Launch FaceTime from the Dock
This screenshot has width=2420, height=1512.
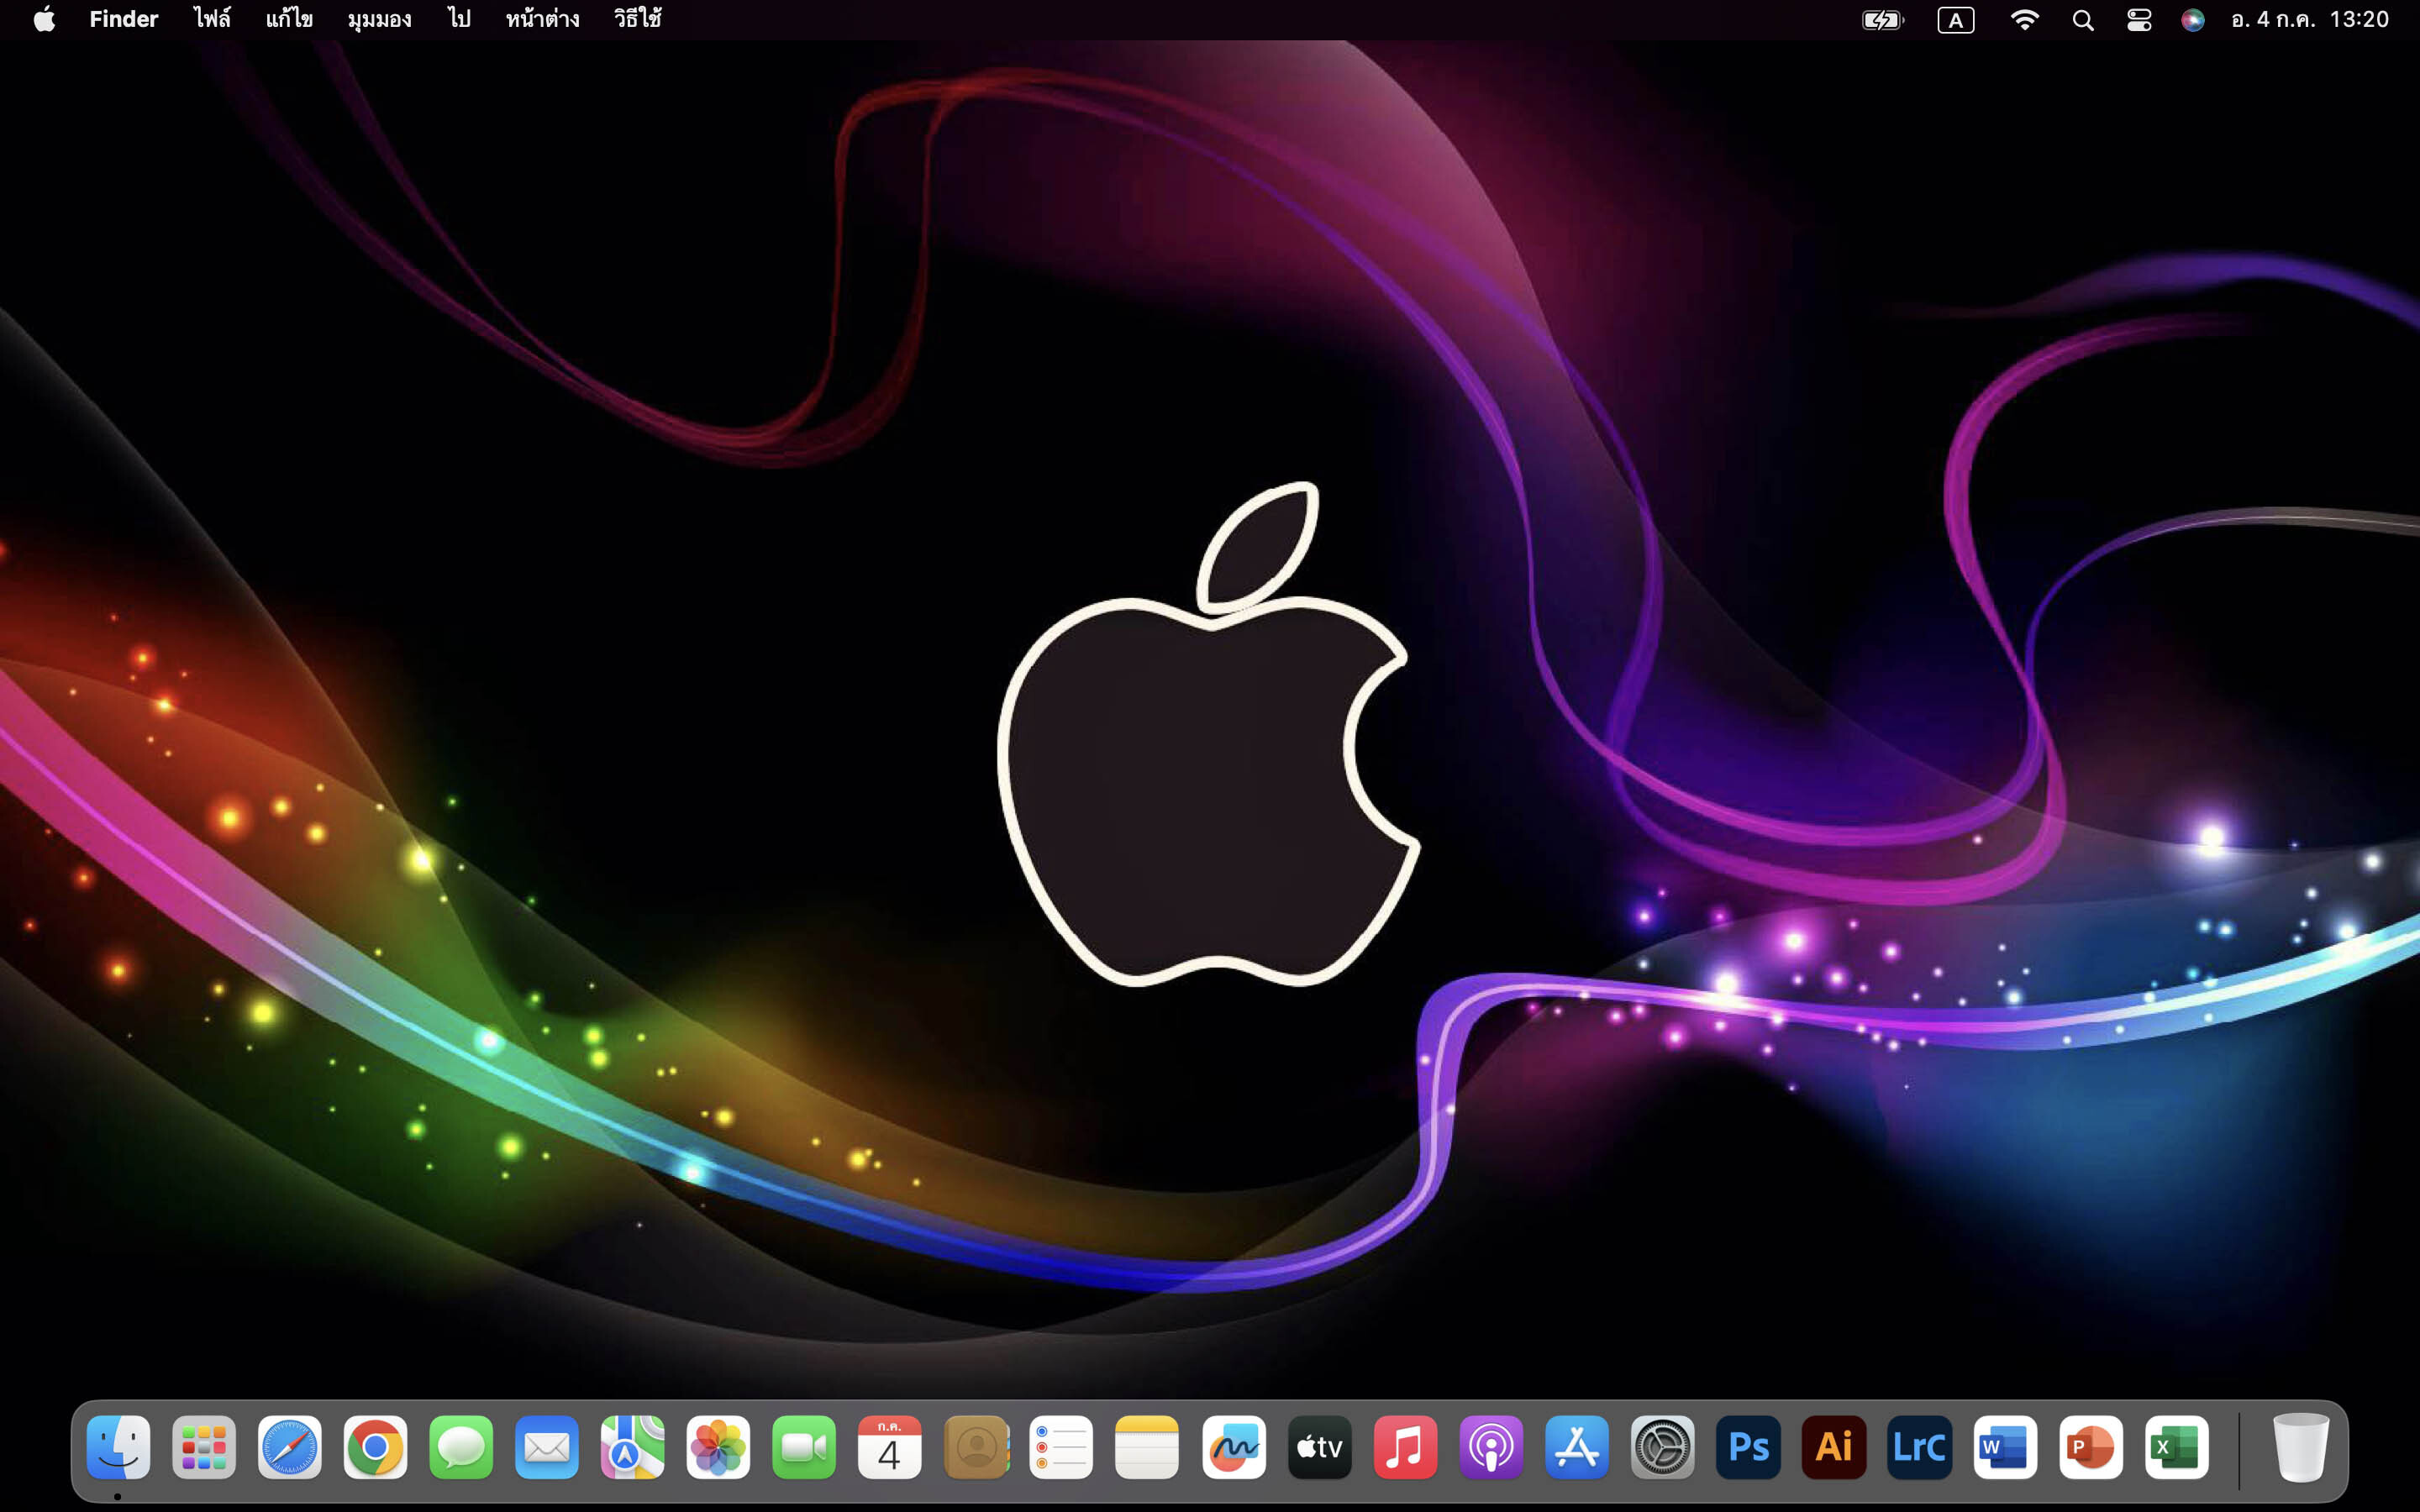804,1447
